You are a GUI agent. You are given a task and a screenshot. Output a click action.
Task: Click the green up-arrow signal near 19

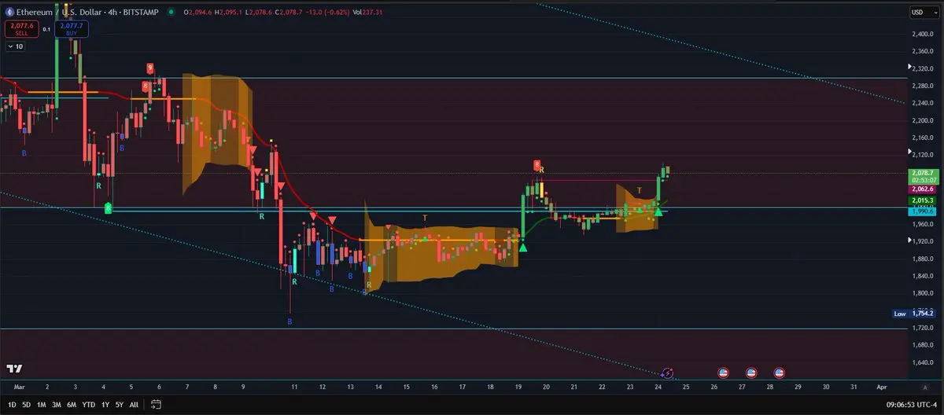tap(523, 248)
